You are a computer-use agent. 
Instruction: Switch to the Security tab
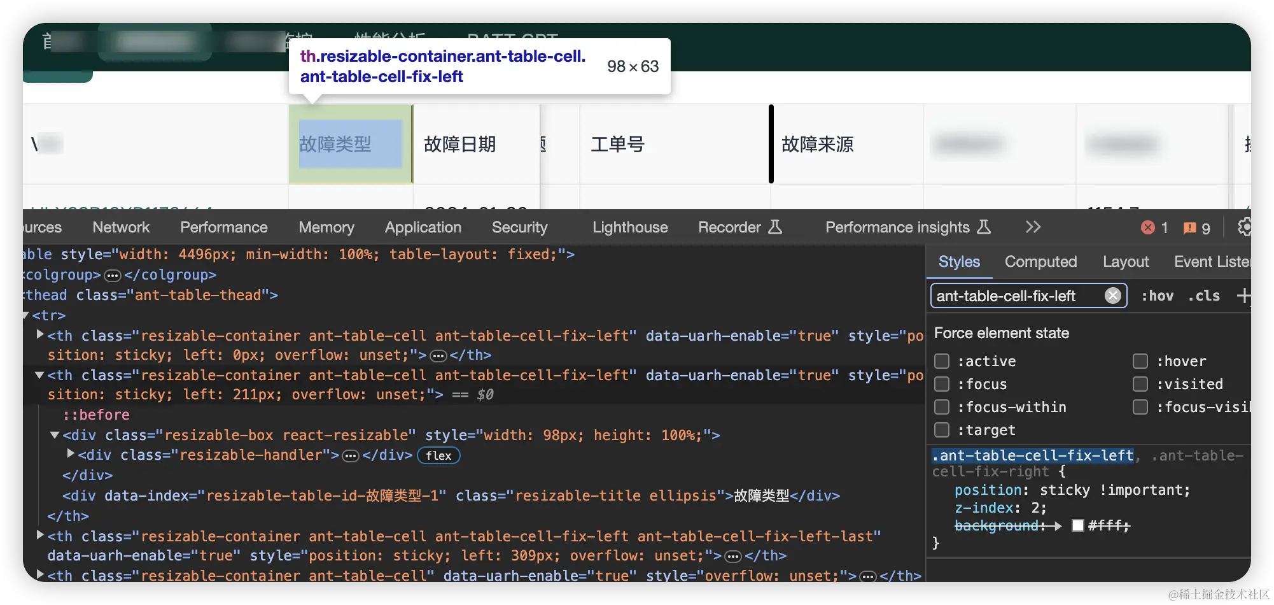pos(519,227)
